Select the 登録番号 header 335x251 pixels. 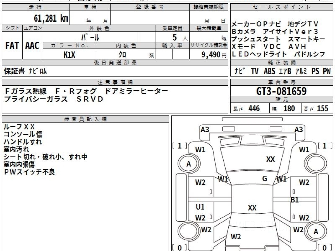(150, 7)
